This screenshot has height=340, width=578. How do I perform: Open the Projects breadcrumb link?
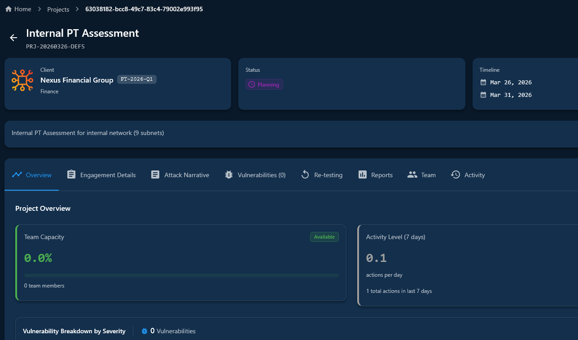tap(58, 9)
